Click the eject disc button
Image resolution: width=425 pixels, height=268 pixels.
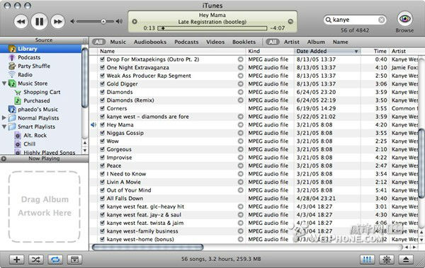(406, 260)
